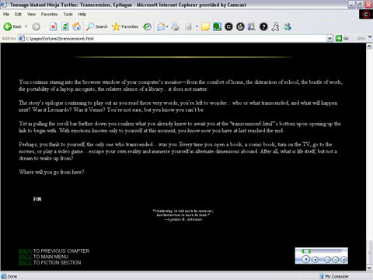Open the Favorites star toolbar button
Screen dimensions: 373x280
[125, 26]
